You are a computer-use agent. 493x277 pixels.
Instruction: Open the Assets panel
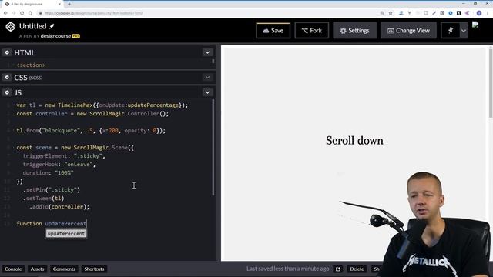(x=37, y=269)
